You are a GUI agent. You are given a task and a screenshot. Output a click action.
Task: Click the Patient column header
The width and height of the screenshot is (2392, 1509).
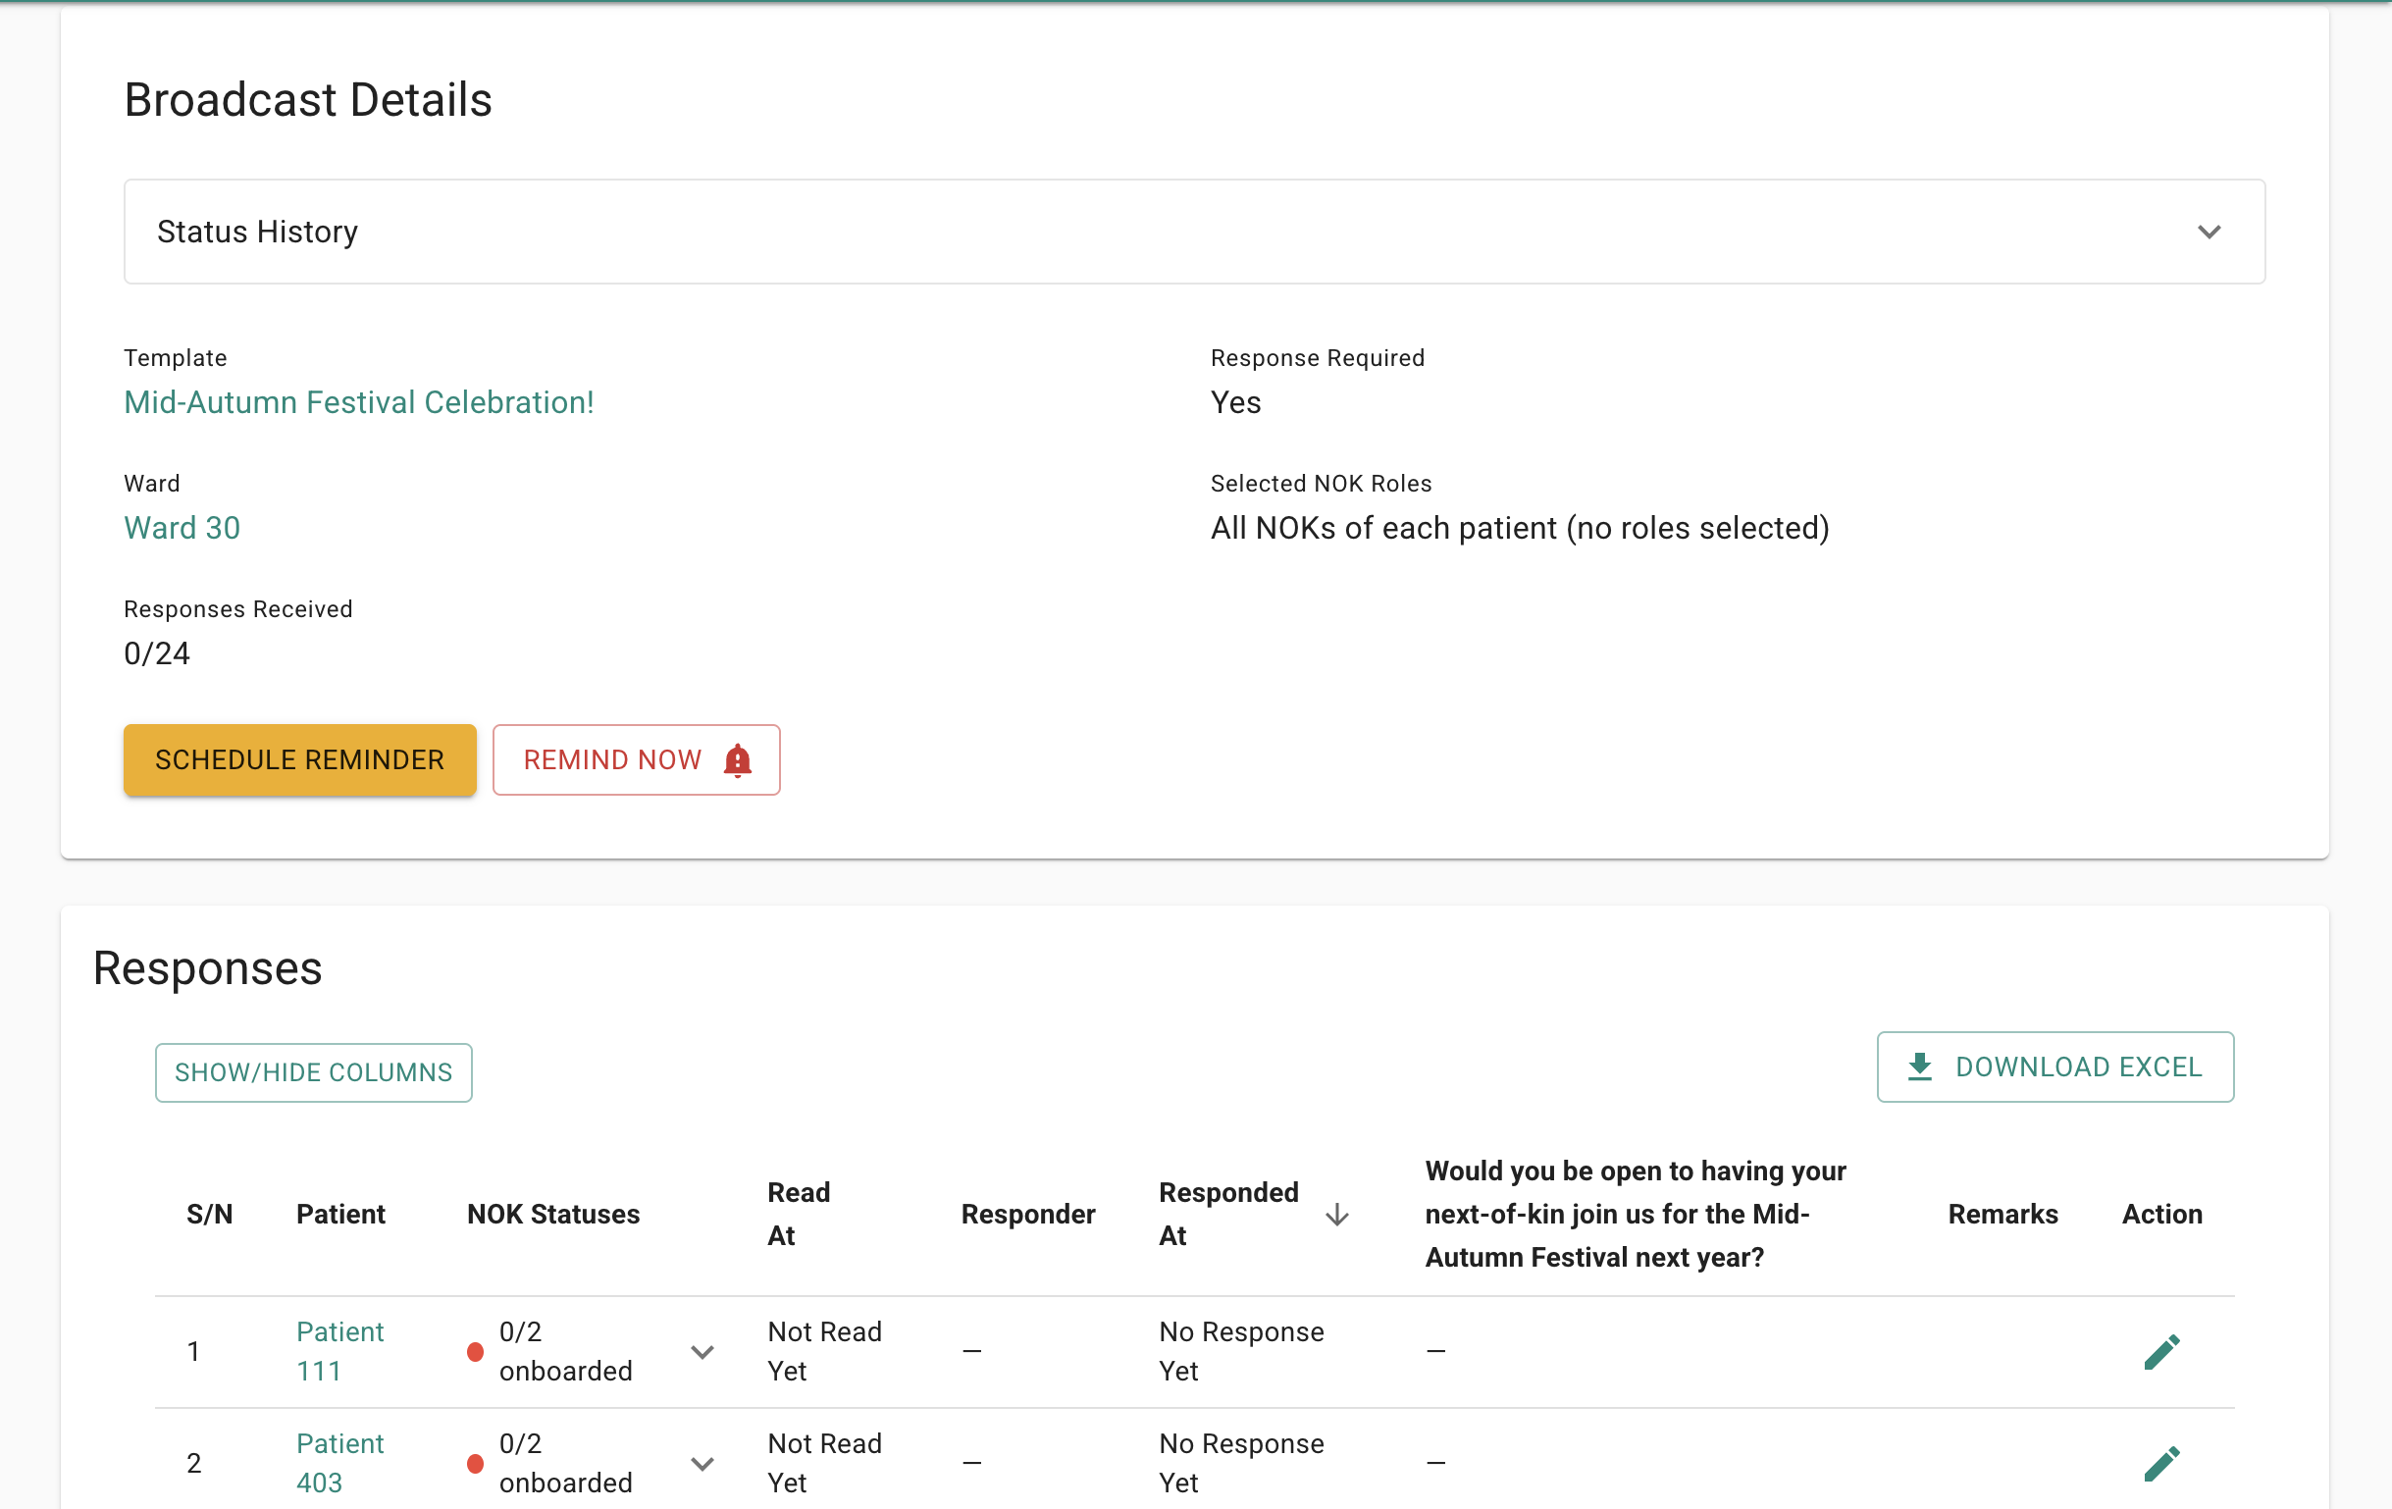339,1214
